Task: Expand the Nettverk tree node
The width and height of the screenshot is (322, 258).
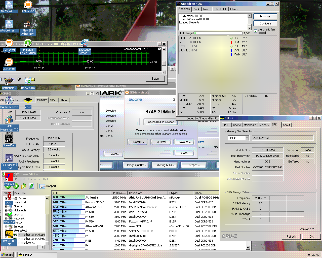Action: (x=6, y=218)
